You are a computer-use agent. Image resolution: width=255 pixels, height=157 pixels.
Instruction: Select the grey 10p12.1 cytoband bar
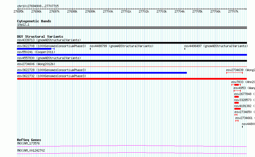132,28
